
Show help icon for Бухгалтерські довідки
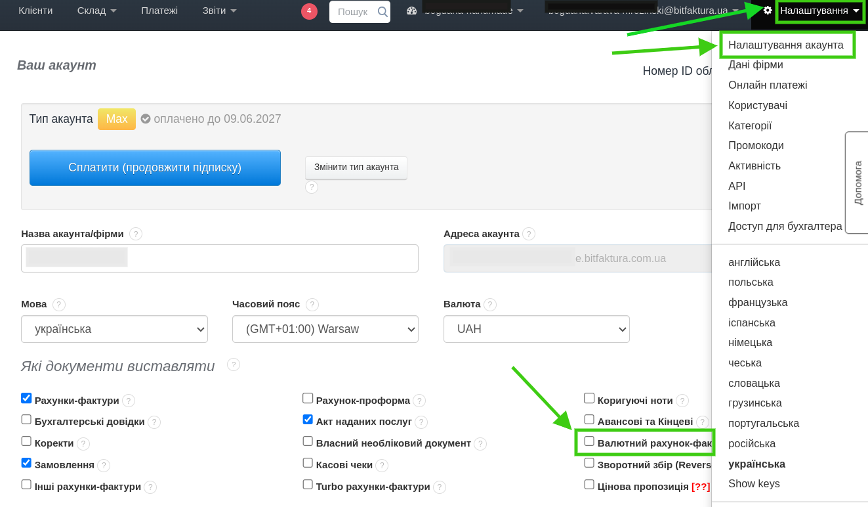coord(154,422)
